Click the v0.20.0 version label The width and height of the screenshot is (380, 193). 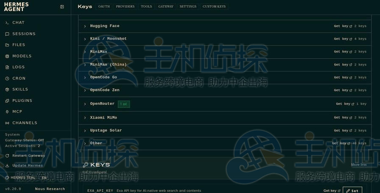pos(13,189)
